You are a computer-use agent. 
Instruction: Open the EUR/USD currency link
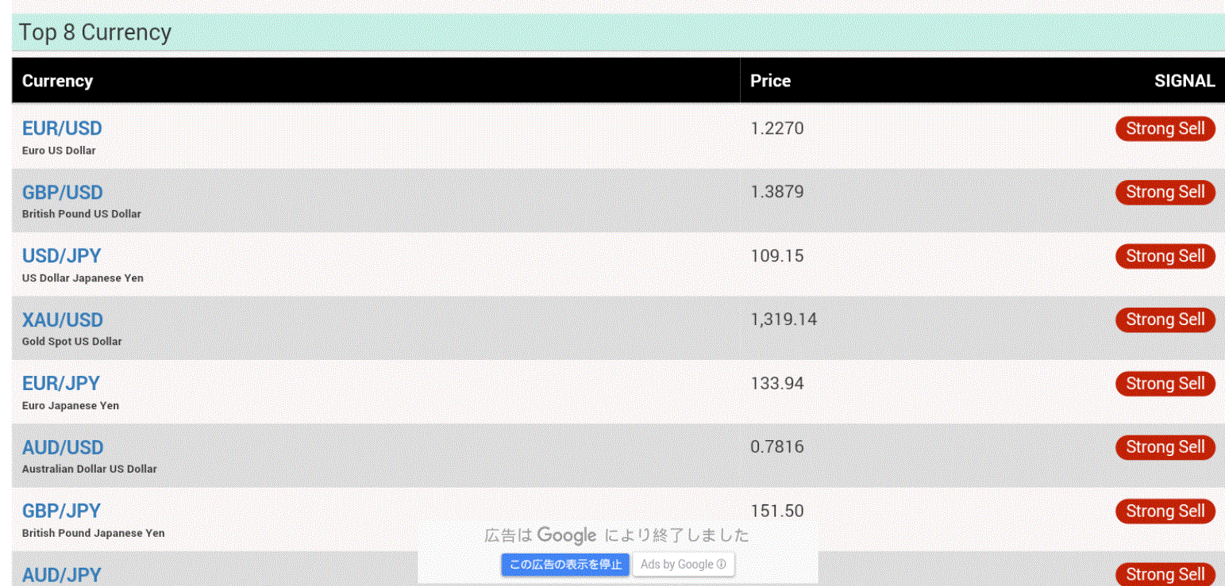(x=62, y=128)
